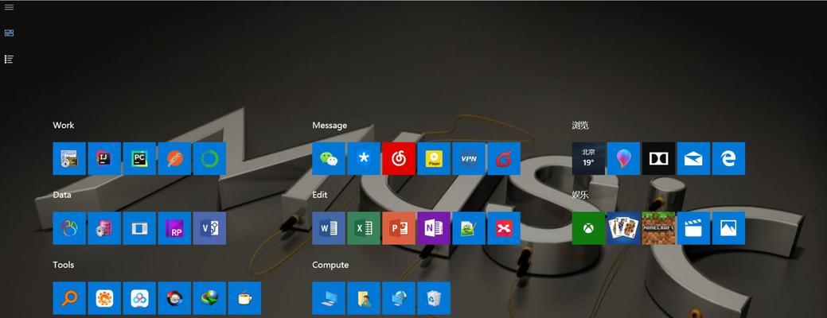Image resolution: width=827 pixels, height=318 pixels.
Task: Open the orange magnifier search tile
Action: point(69,298)
